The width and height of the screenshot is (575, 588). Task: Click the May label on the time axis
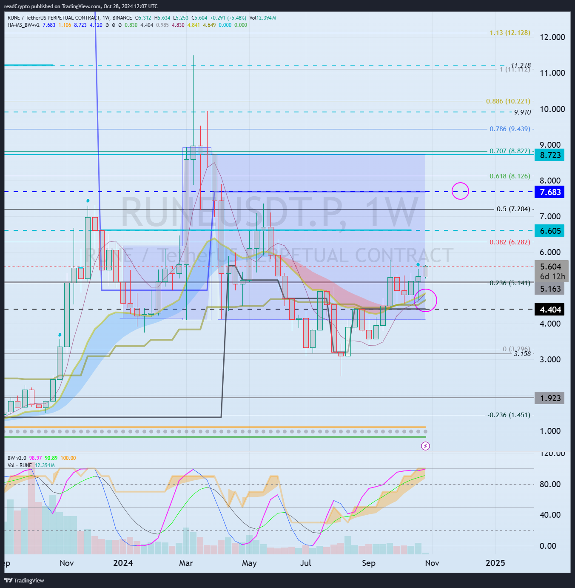click(249, 563)
